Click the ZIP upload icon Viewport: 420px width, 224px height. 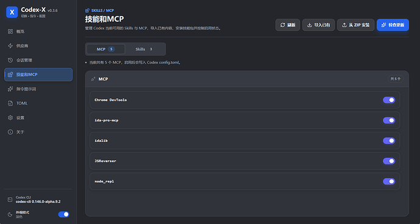[344, 25]
